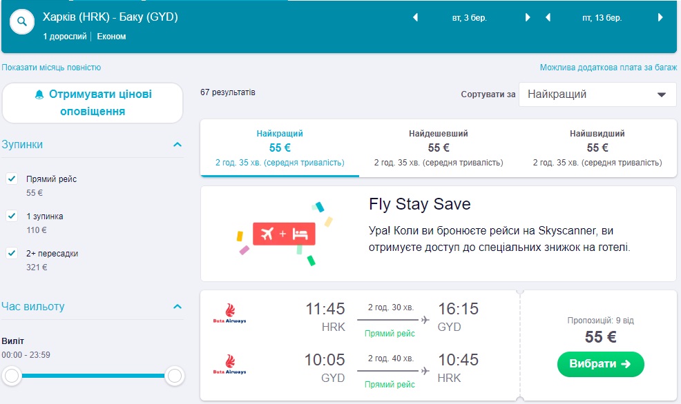681x404 pixels.
Task: Disable the 2+ пересадки checkbox
Action: (x=12, y=254)
